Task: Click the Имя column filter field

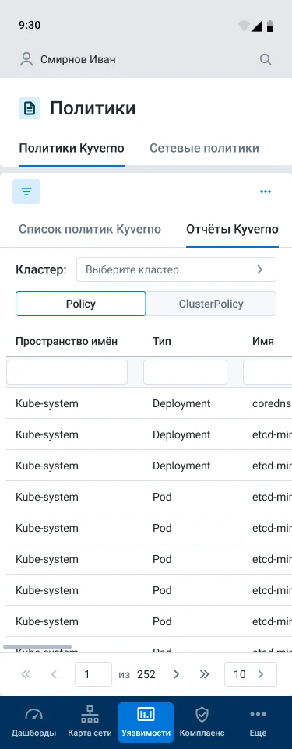Action: tap(268, 372)
